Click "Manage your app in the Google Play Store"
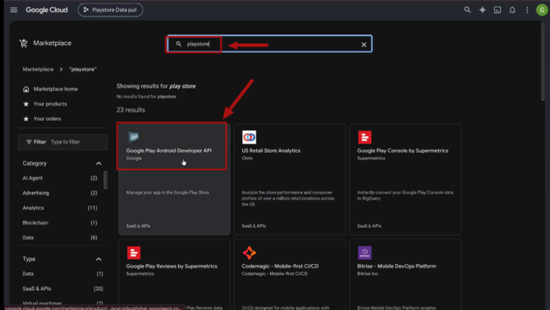 (x=167, y=192)
